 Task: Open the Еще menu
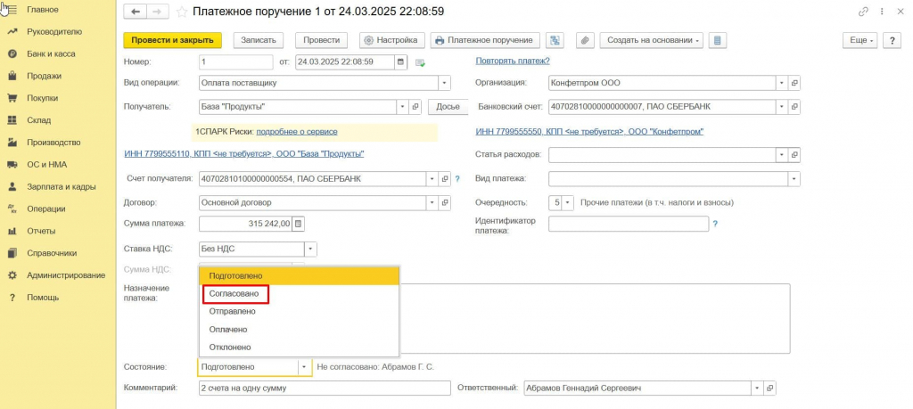coord(860,40)
